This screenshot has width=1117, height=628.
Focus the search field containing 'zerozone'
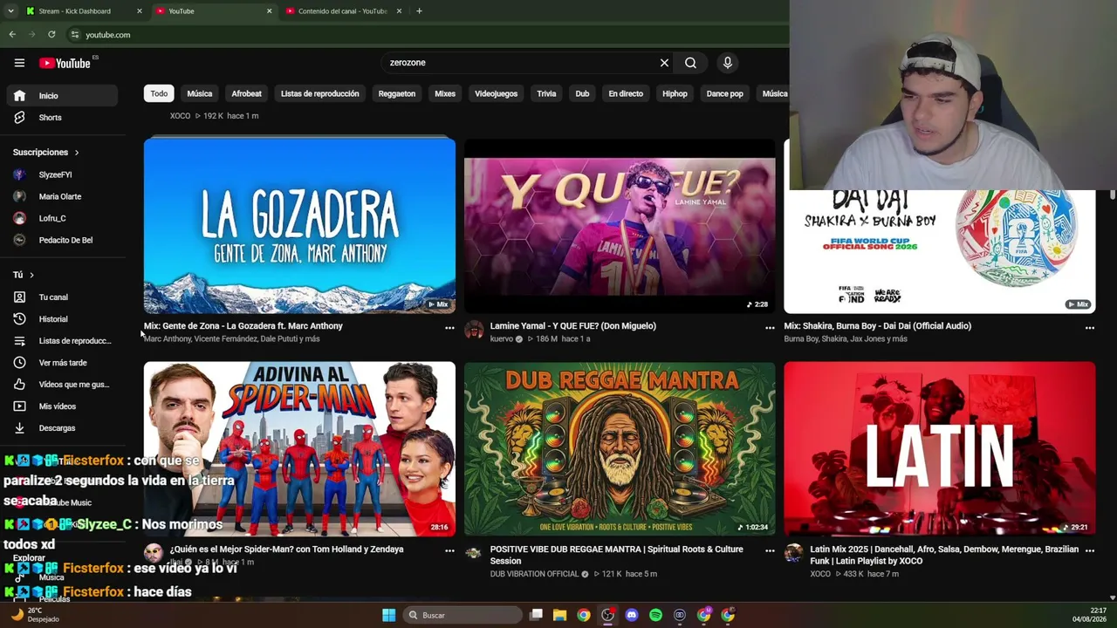pos(519,63)
